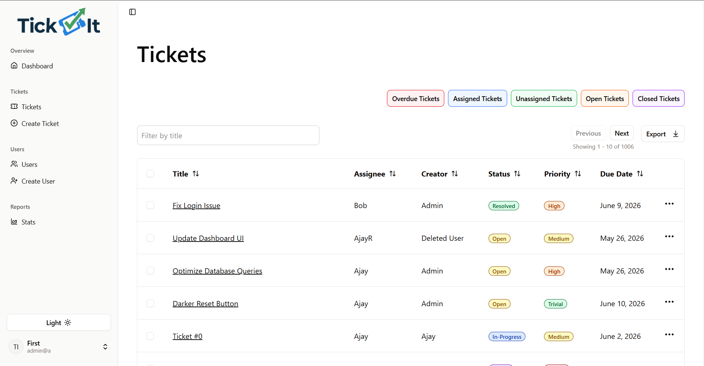Screen dimensions: 704x366
Task: Open the Update Dashboard UI ticket
Action: pos(208,238)
